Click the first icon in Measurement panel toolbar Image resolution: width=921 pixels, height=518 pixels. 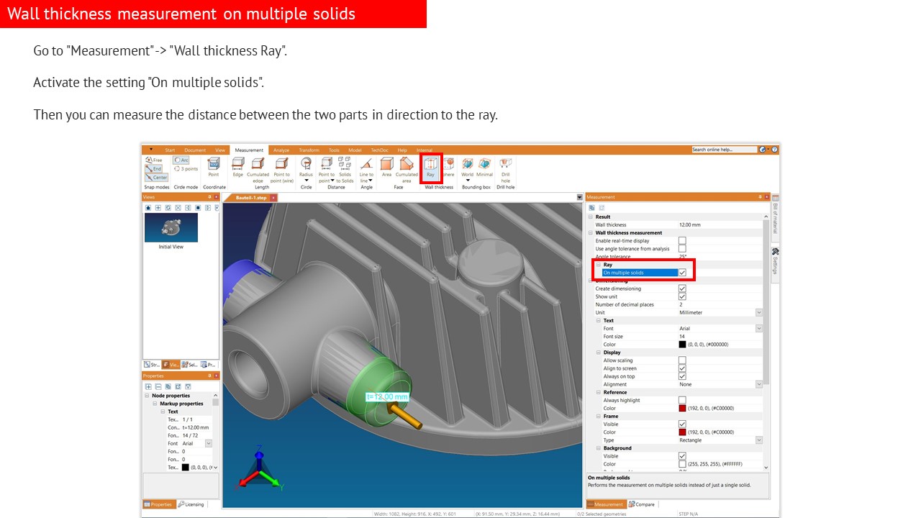click(x=591, y=207)
